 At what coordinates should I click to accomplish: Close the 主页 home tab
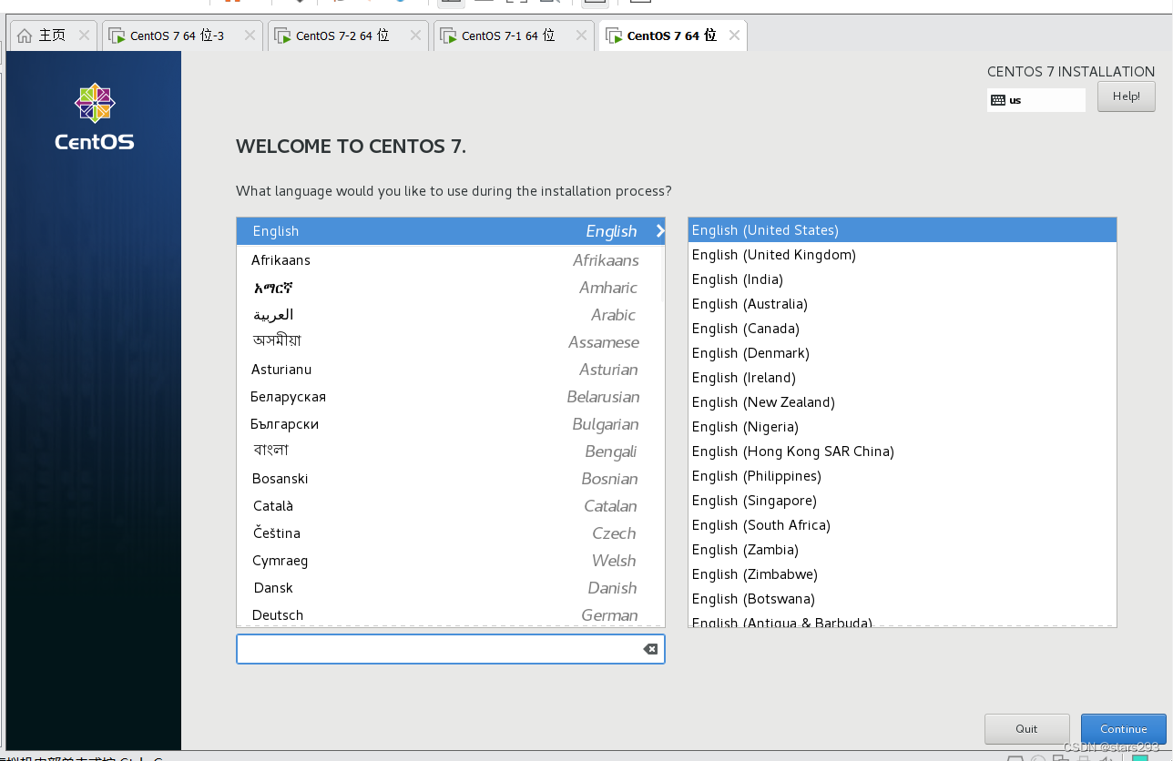coord(84,36)
